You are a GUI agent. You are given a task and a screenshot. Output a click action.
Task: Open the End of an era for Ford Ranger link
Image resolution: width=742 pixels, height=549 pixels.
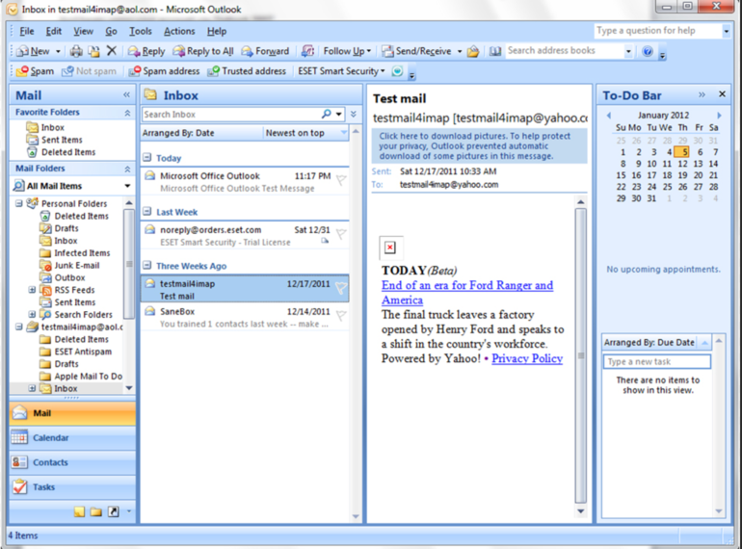pos(467,293)
